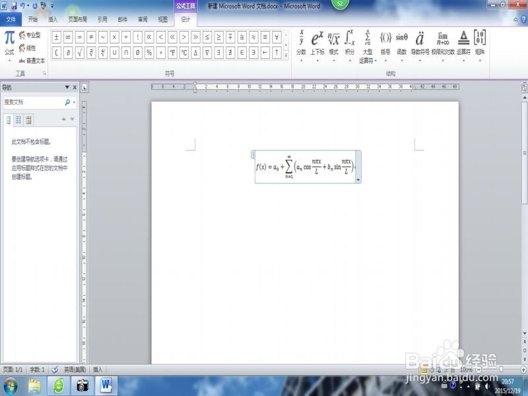Open the Fraction (分数) structure menu
Image resolution: width=528 pixels, height=396 pixels.
(x=301, y=46)
